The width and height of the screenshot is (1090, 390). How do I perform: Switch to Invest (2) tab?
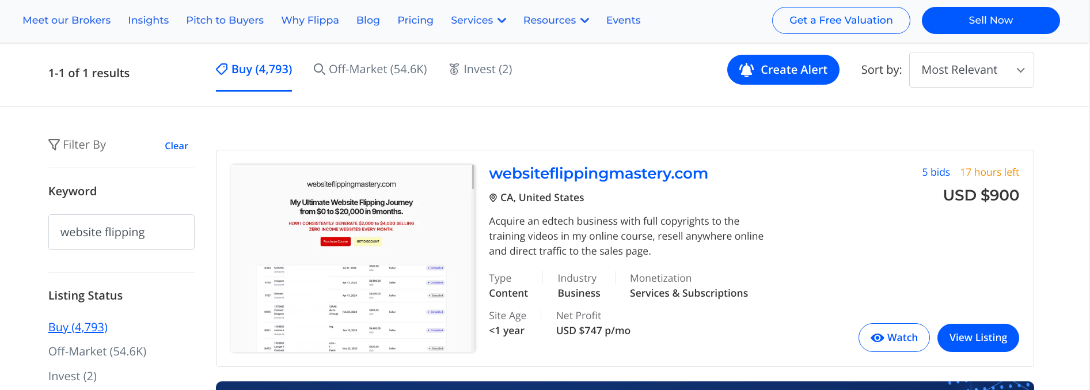click(481, 69)
